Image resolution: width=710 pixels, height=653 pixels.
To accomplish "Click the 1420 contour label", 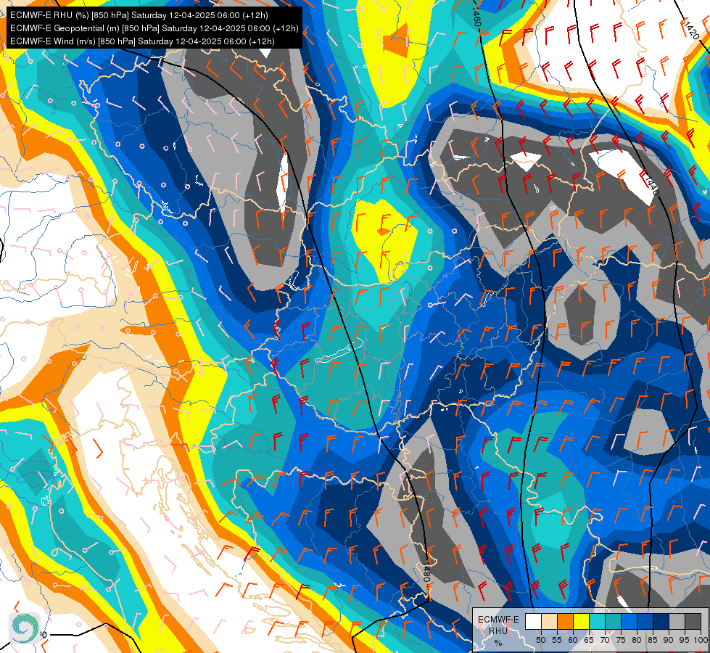I will 692,30.
